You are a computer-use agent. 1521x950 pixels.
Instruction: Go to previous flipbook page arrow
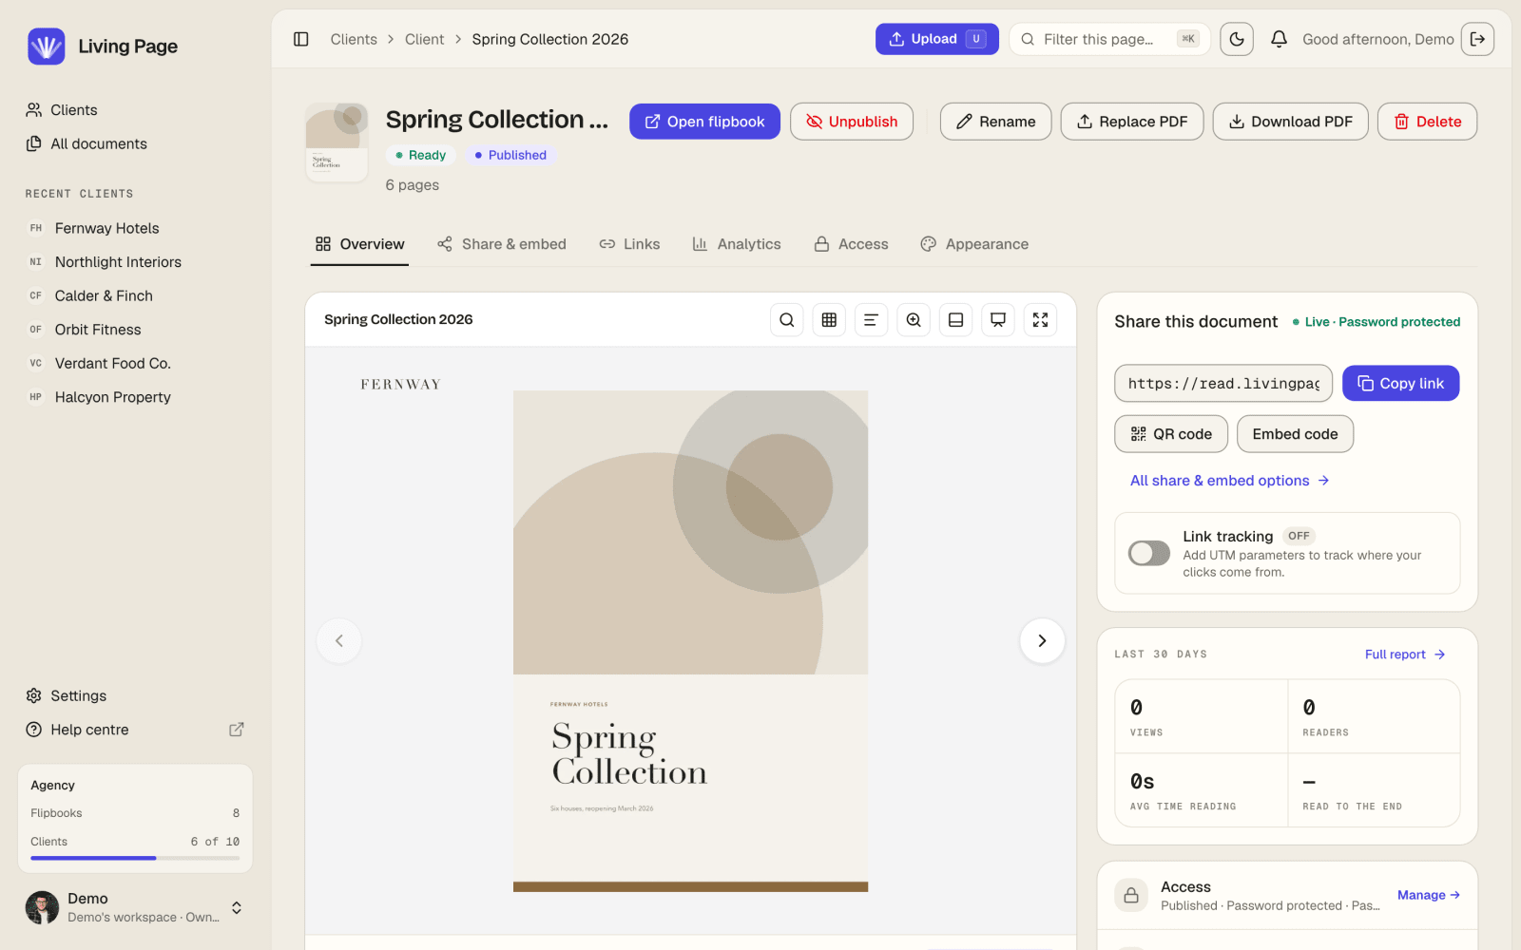[339, 640]
